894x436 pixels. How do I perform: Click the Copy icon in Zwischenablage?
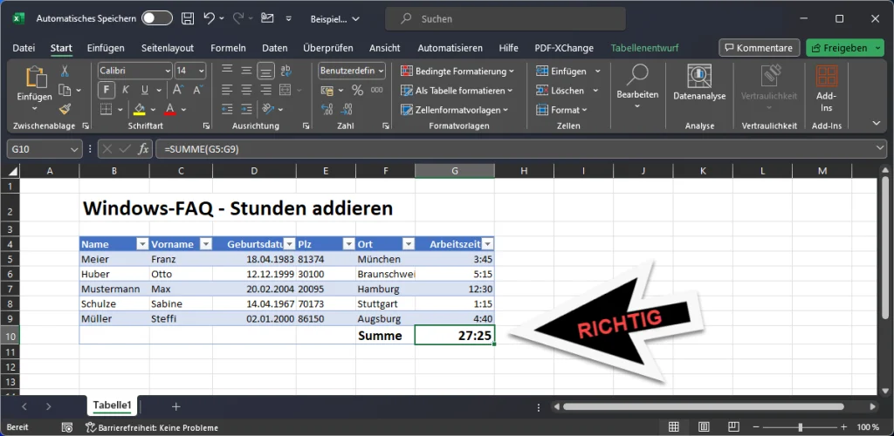pos(65,90)
